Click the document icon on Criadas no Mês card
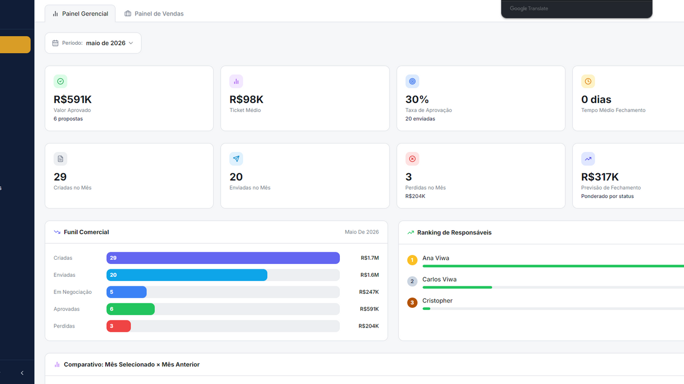This screenshot has width=684, height=384. [x=60, y=159]
